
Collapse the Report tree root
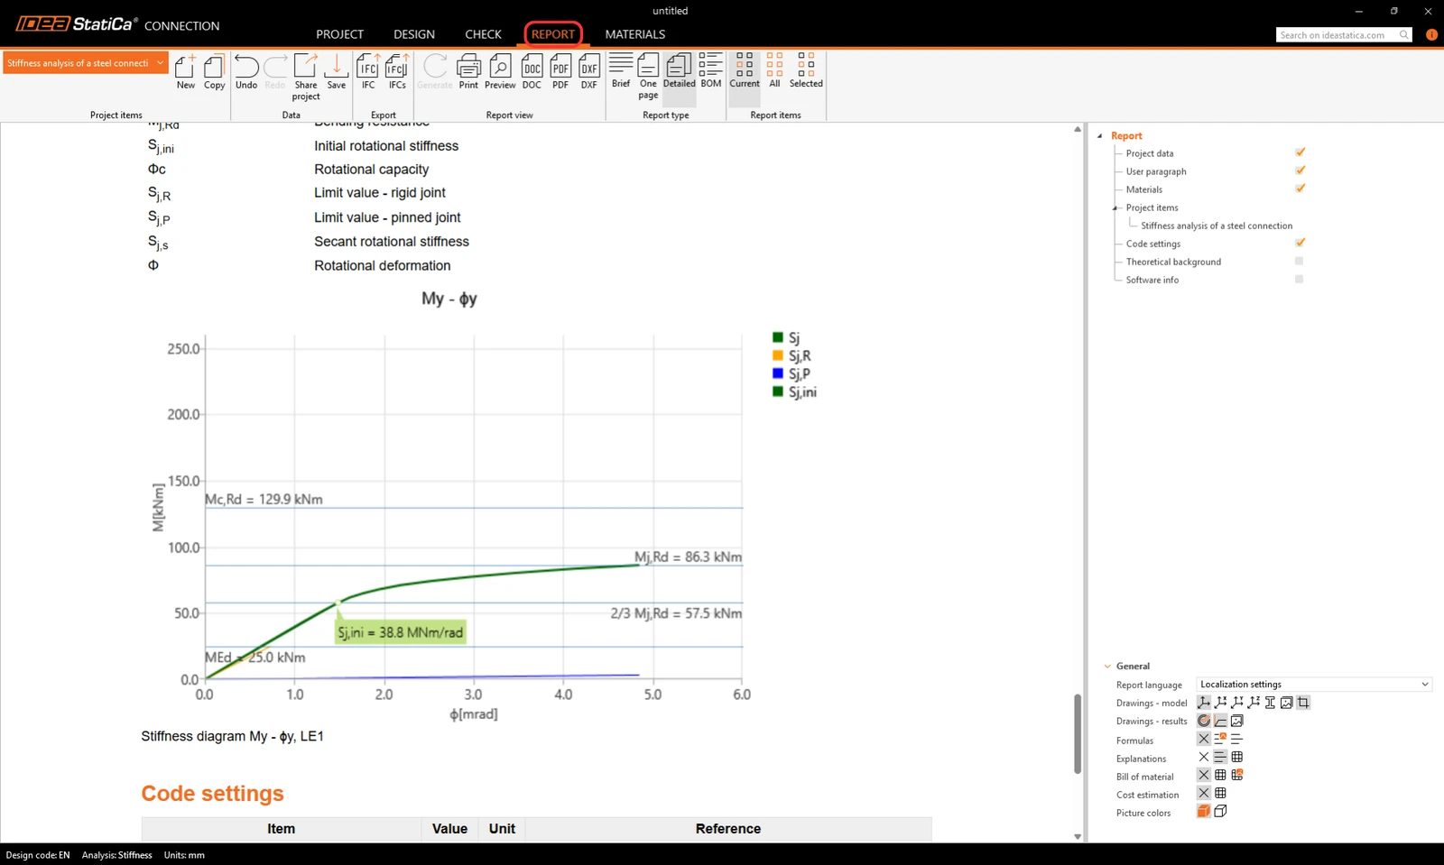(1100, 136)
